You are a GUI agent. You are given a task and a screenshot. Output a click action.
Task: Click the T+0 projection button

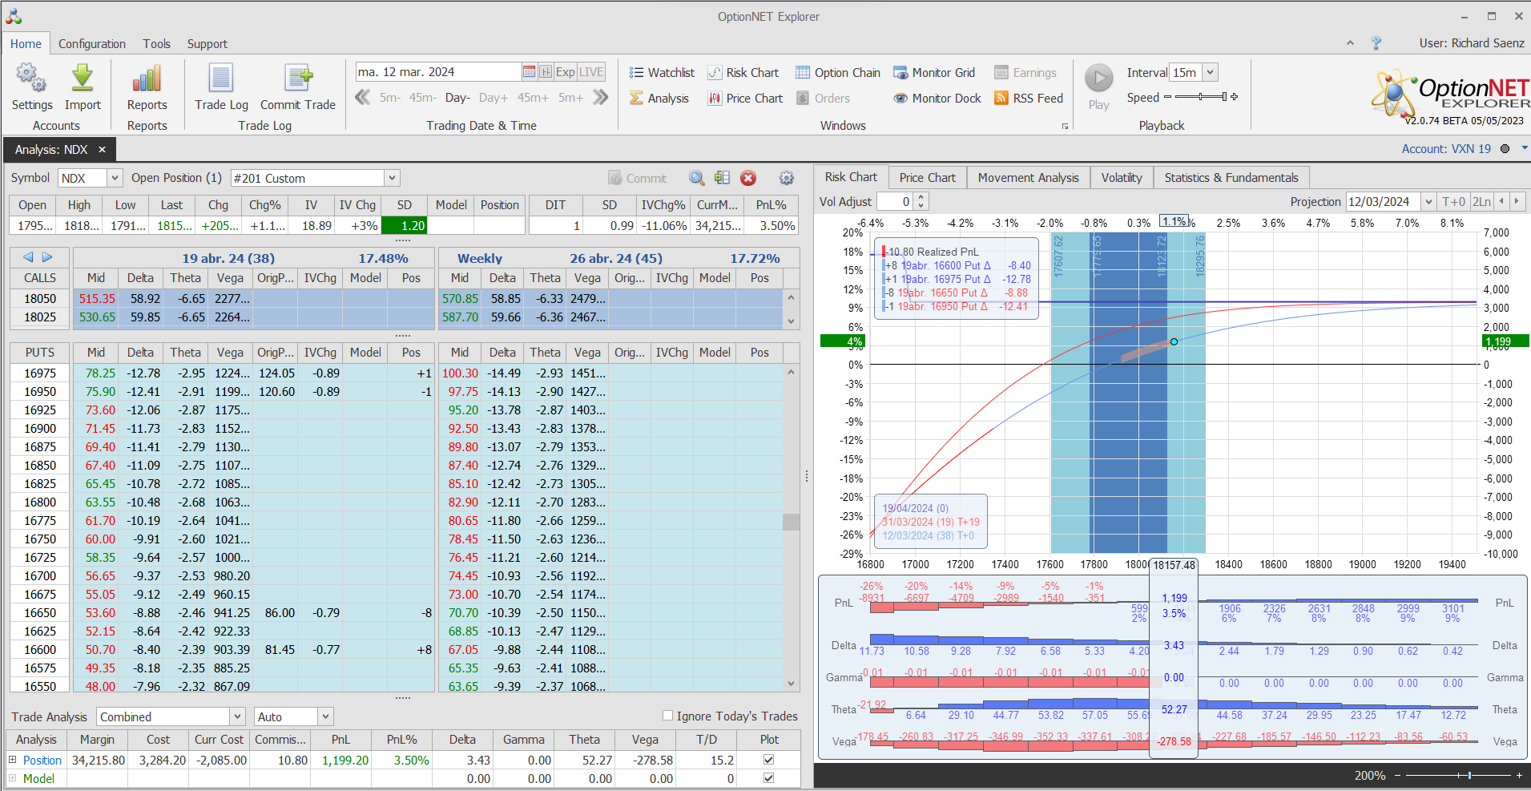(1453, 202)
